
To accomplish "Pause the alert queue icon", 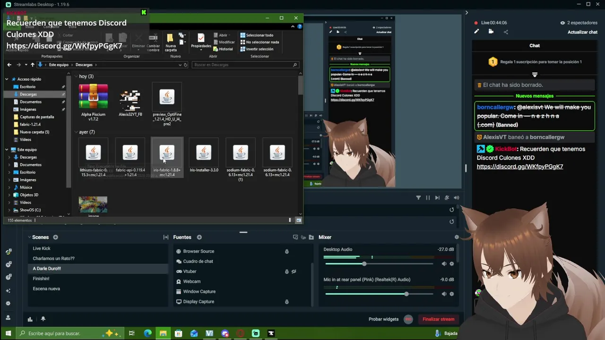I will [428, 198].
